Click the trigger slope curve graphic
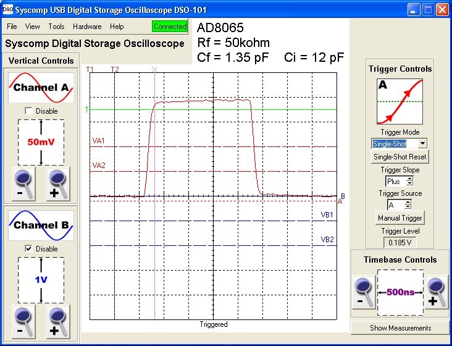 (x=400, y=101)
